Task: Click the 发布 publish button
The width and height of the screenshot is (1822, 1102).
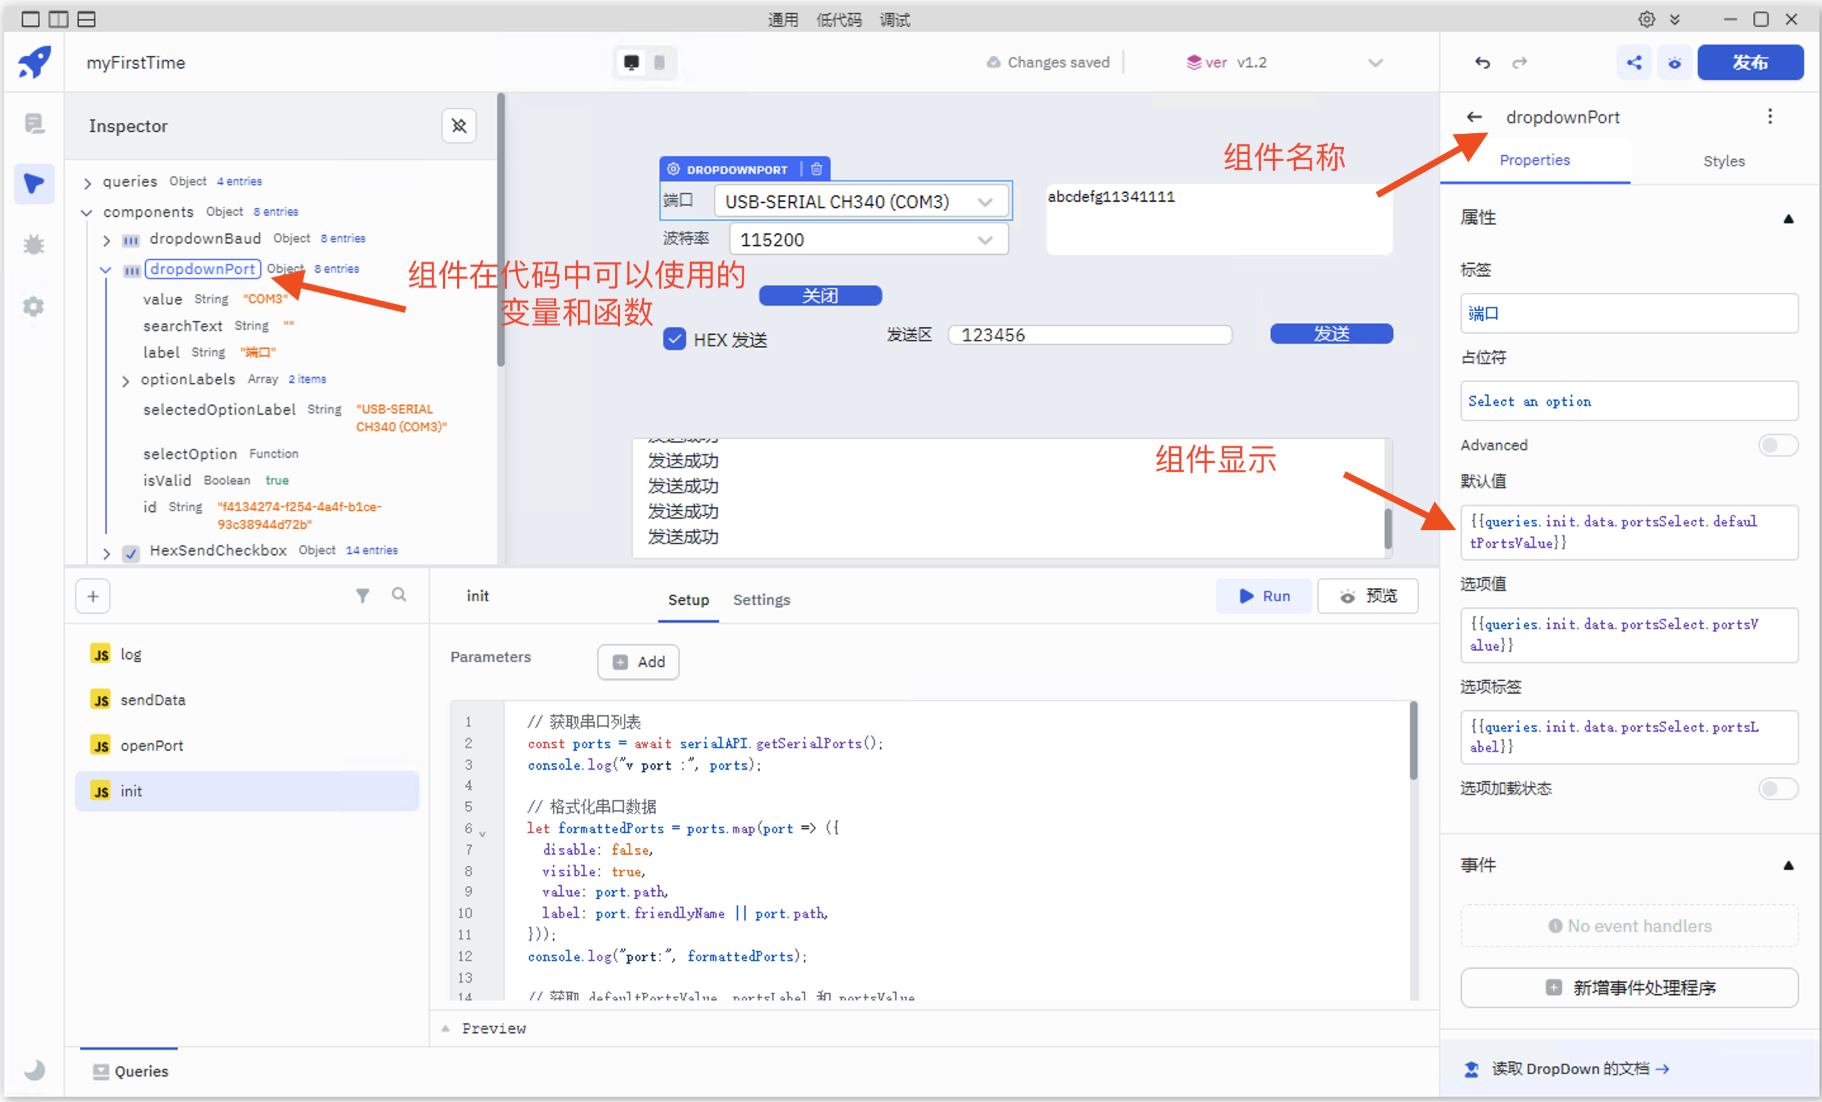Action: coord(1750,62)
